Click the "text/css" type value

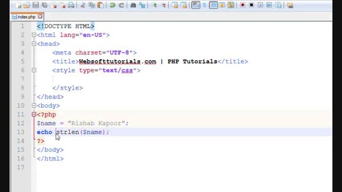click(x=118, y=70)
